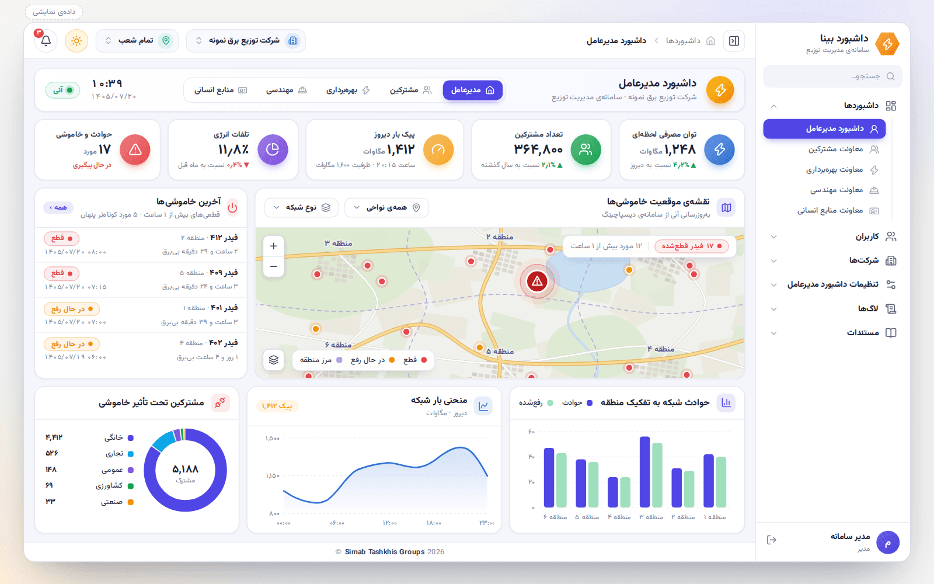Click the تلفات انرژی pie icon
The height and width of the screenshot is (584, 934).
point(273,150)
